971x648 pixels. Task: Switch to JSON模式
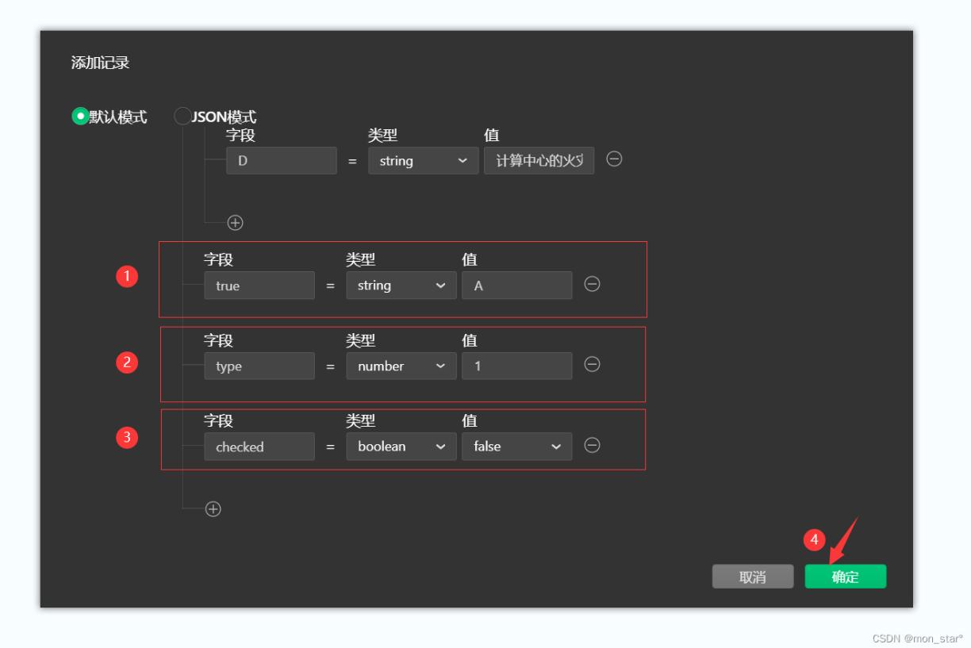click(x=183, y=113)
